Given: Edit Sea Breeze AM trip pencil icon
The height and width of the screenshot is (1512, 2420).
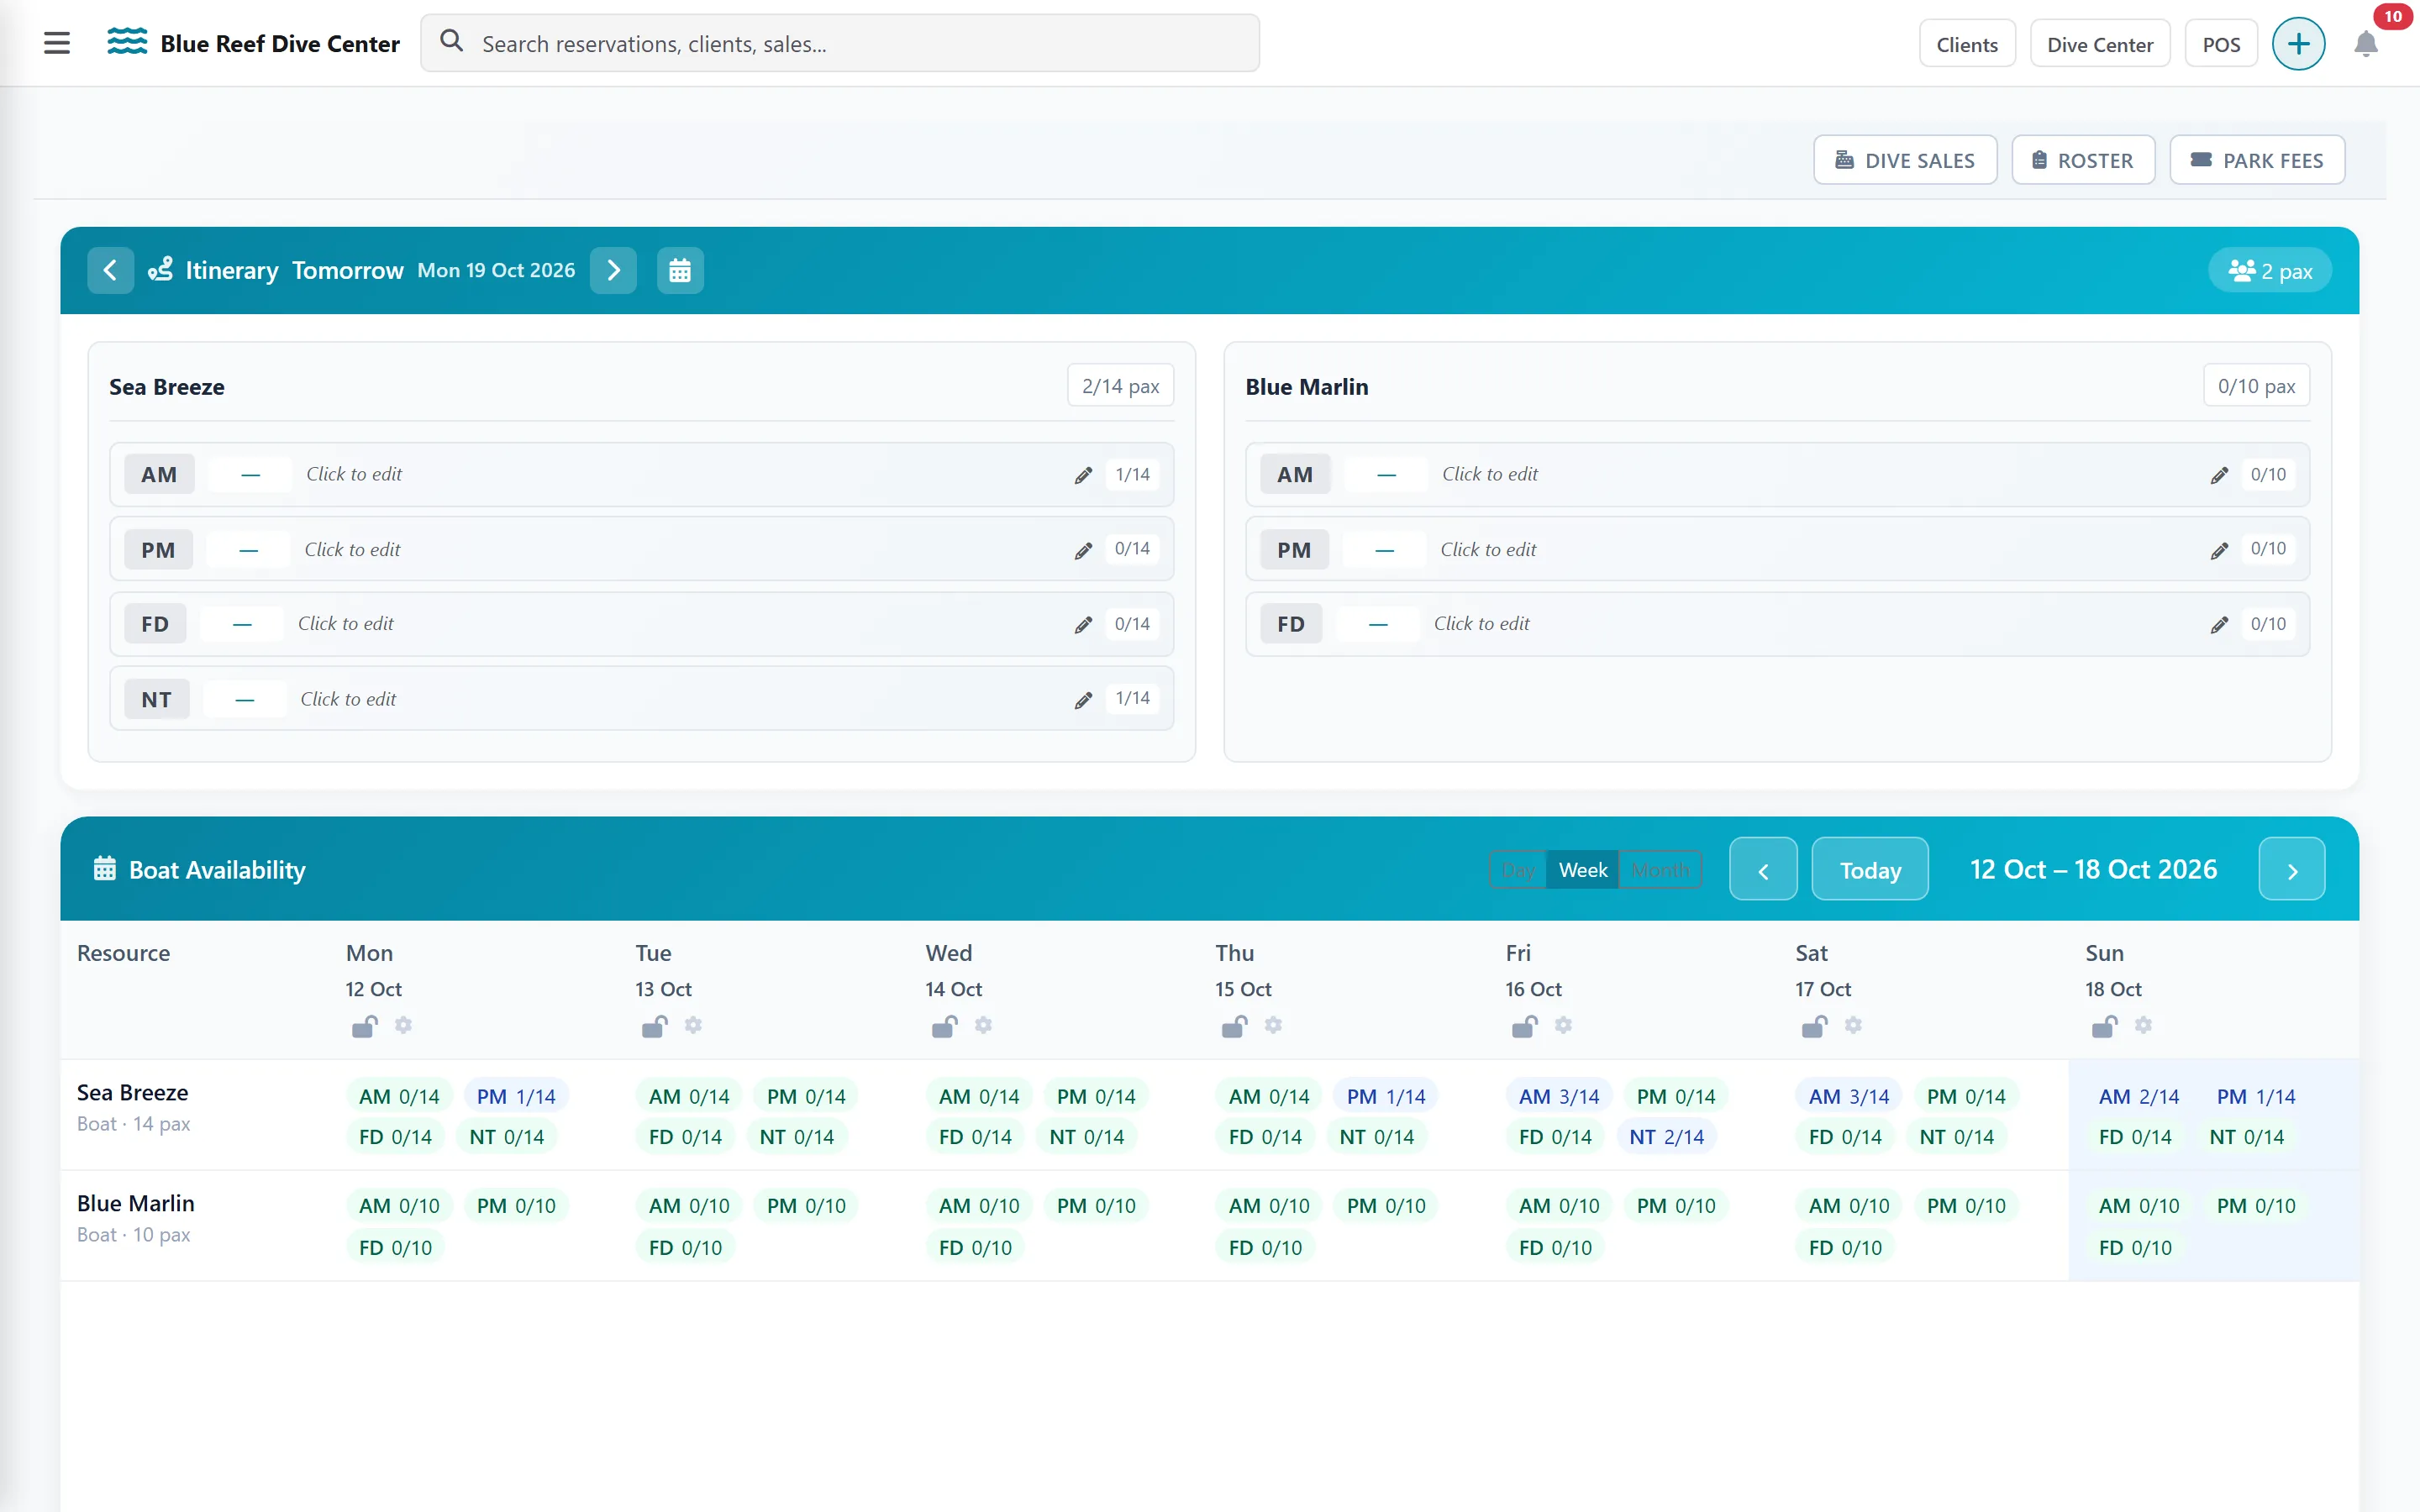Looking at the screenshot, I should pos(1083,475).
